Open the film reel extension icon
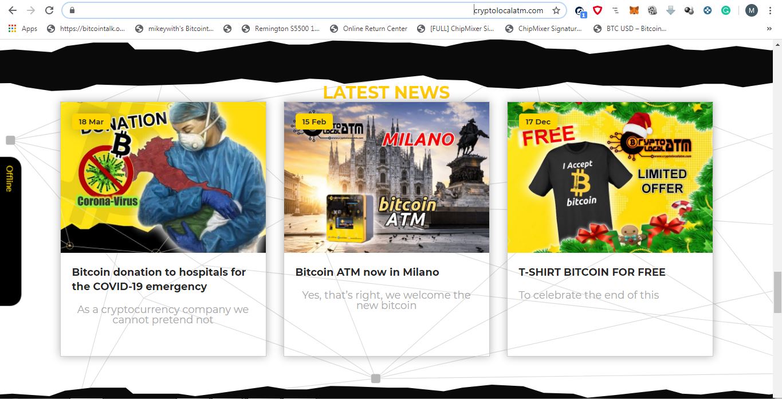Image resolution: width=782 pixels, height=399 pixels. [652, 10]
